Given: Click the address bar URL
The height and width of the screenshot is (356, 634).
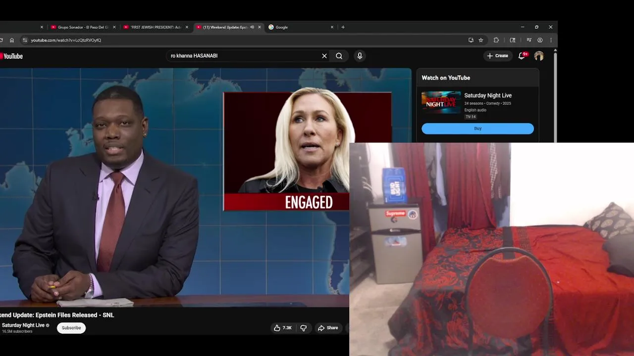Looking at the screenshot, I should pyautogui.click(x=66, y=40).
